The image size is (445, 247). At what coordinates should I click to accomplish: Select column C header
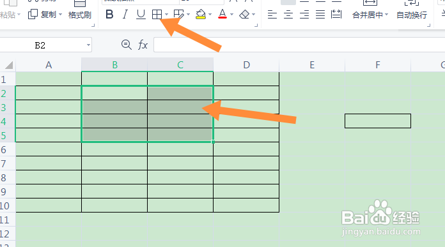[180, 65]
